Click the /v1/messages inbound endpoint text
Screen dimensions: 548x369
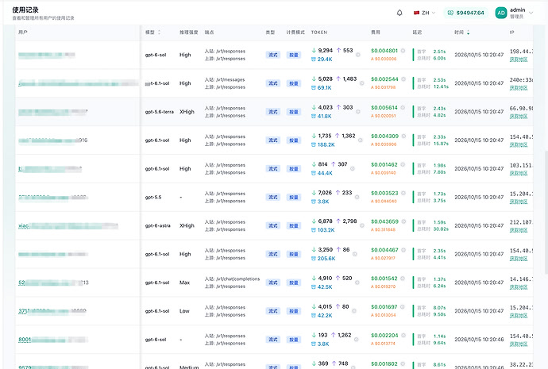(230, 79)
